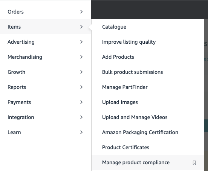
Task: Open Manage product compliance
Action: 148,162
